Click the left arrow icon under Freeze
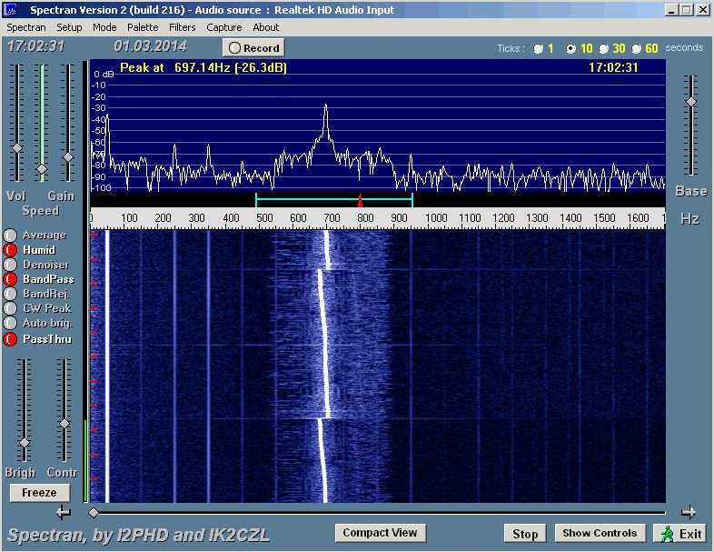 (63, 513)
